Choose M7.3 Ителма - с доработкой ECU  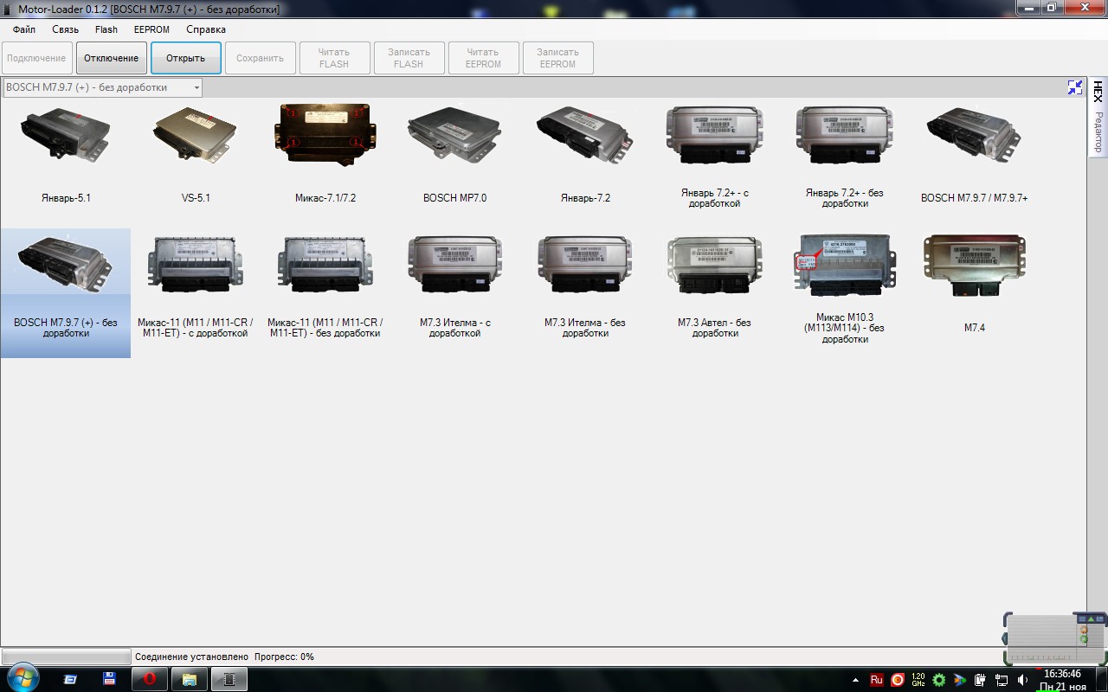pos(455,293)
